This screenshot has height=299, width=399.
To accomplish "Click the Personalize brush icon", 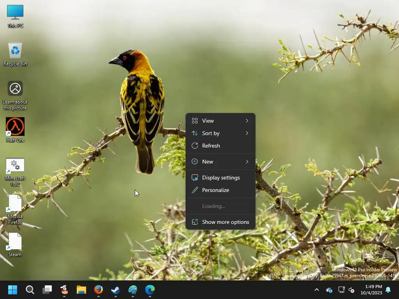I will pyautogui.click(x=195, y=190).
